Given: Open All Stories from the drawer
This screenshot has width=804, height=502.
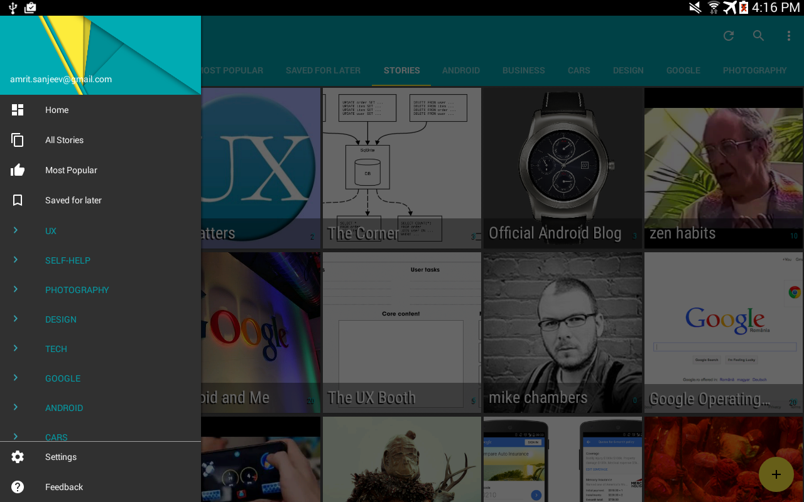Looking at the screenshot, I should click(100, 140).
